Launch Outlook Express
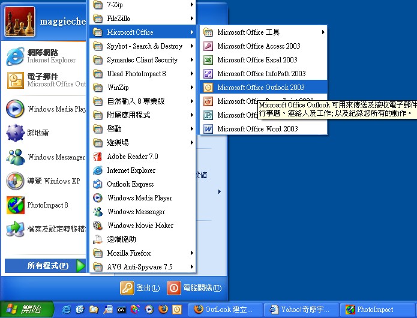 (x=143, y=184)
